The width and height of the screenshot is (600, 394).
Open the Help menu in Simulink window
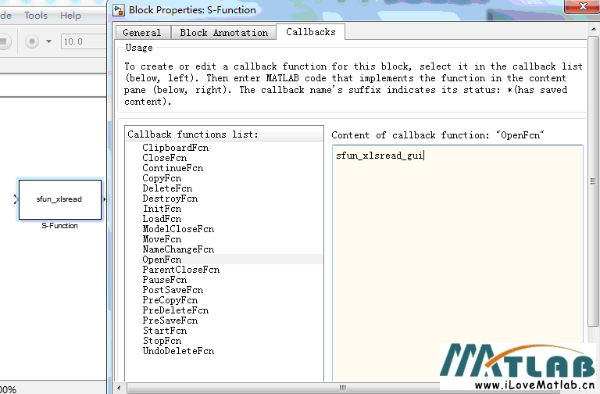click(x=70, y=16)
